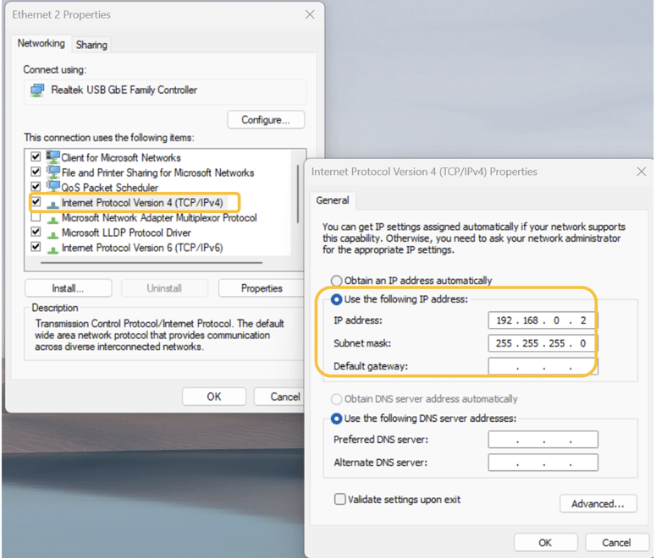Image resolution: width=656 pixels, height=558 pixels.
Task: Toggle Internet Protocol Version 6 checkbox
Action: pos(36,247)
